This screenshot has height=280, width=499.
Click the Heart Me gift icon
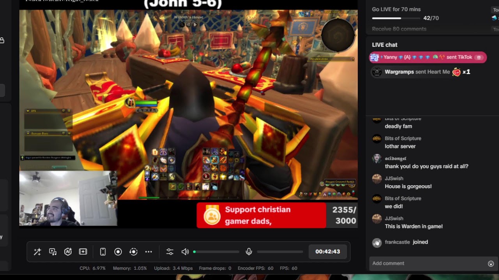(x=457, y=72)
